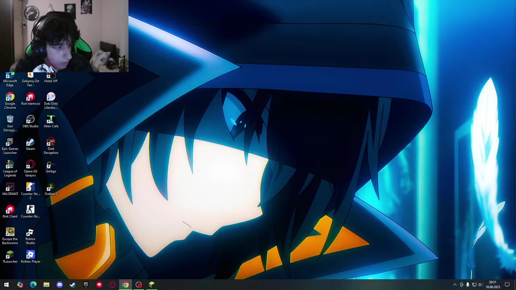Open the volume speaker tray control
The width and height of the screenshot is (516, 290).
(x=480, y=285)
